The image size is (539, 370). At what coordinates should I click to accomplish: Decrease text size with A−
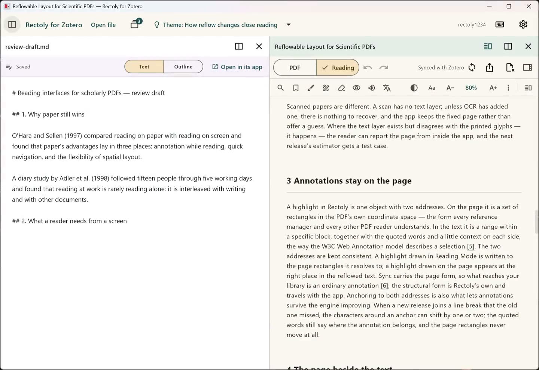coord(450,88)
